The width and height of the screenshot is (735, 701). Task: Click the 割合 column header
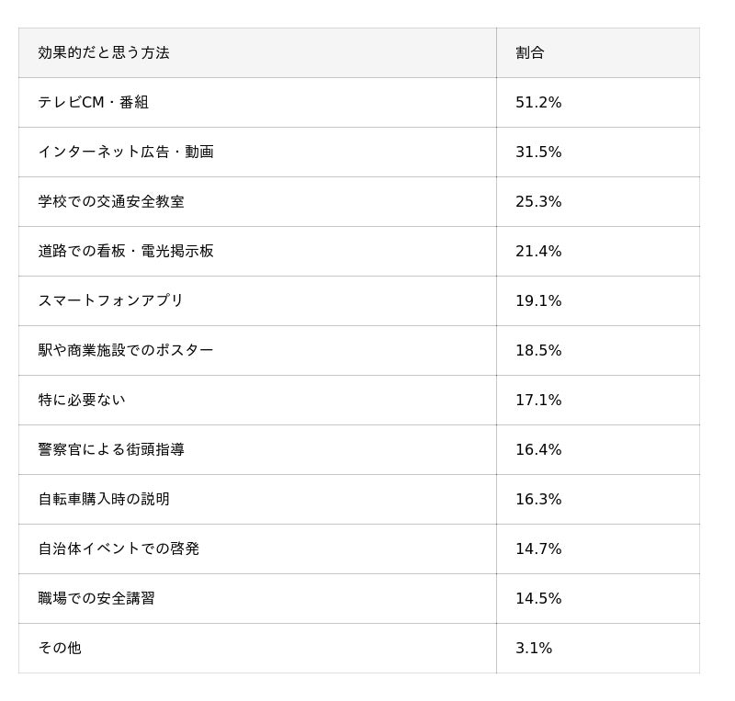(x=598, y=52)
